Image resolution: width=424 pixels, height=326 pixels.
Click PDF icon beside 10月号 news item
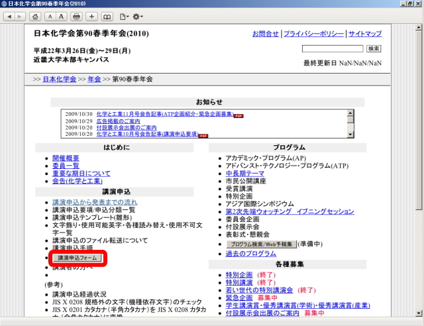point(203,136)
